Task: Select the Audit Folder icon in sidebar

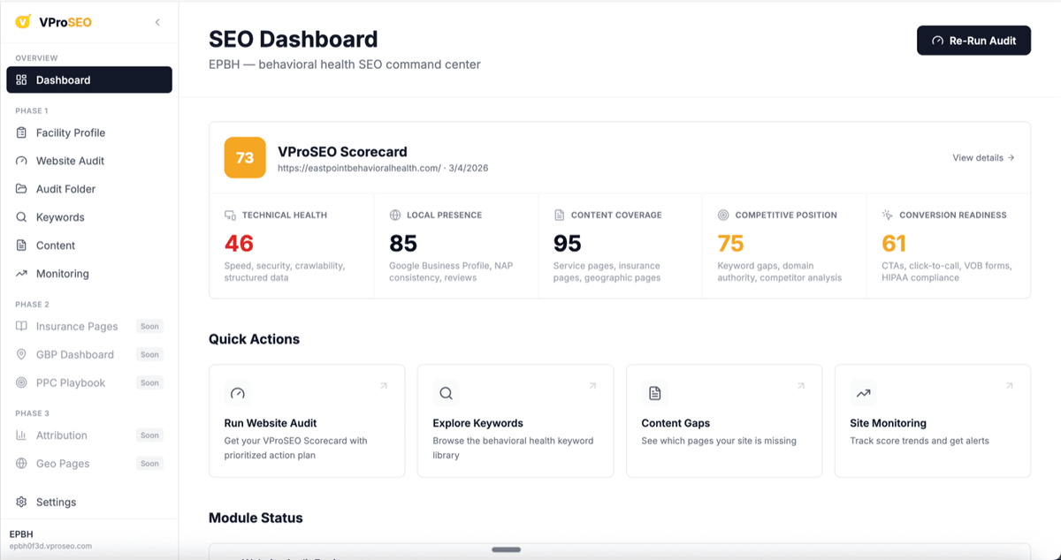Action: click(20, 189)
